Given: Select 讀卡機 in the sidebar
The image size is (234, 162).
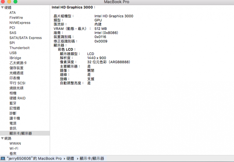Looking at the screenshot, I should (15, 118).
